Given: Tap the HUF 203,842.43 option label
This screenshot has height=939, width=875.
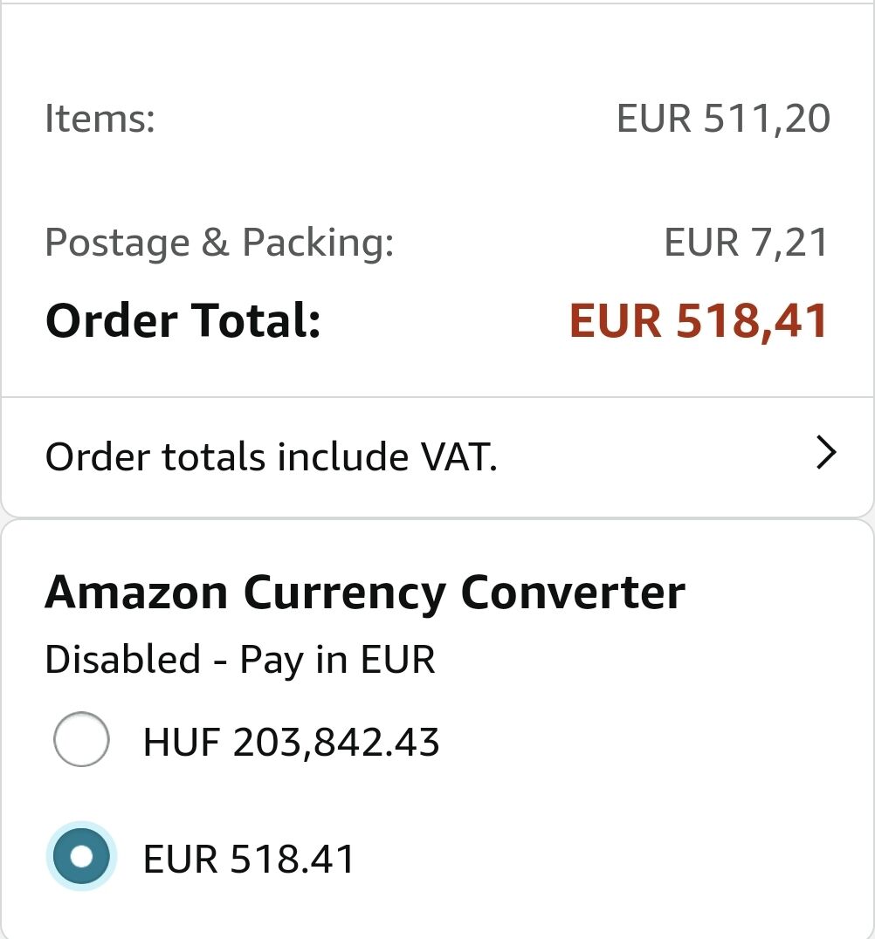Looking at the screenshot, I should (292, 742).
